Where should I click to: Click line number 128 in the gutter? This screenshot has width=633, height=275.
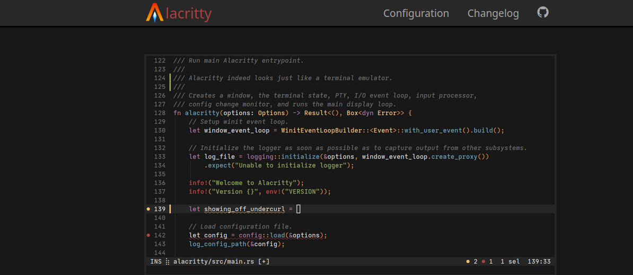coord(160,113)
